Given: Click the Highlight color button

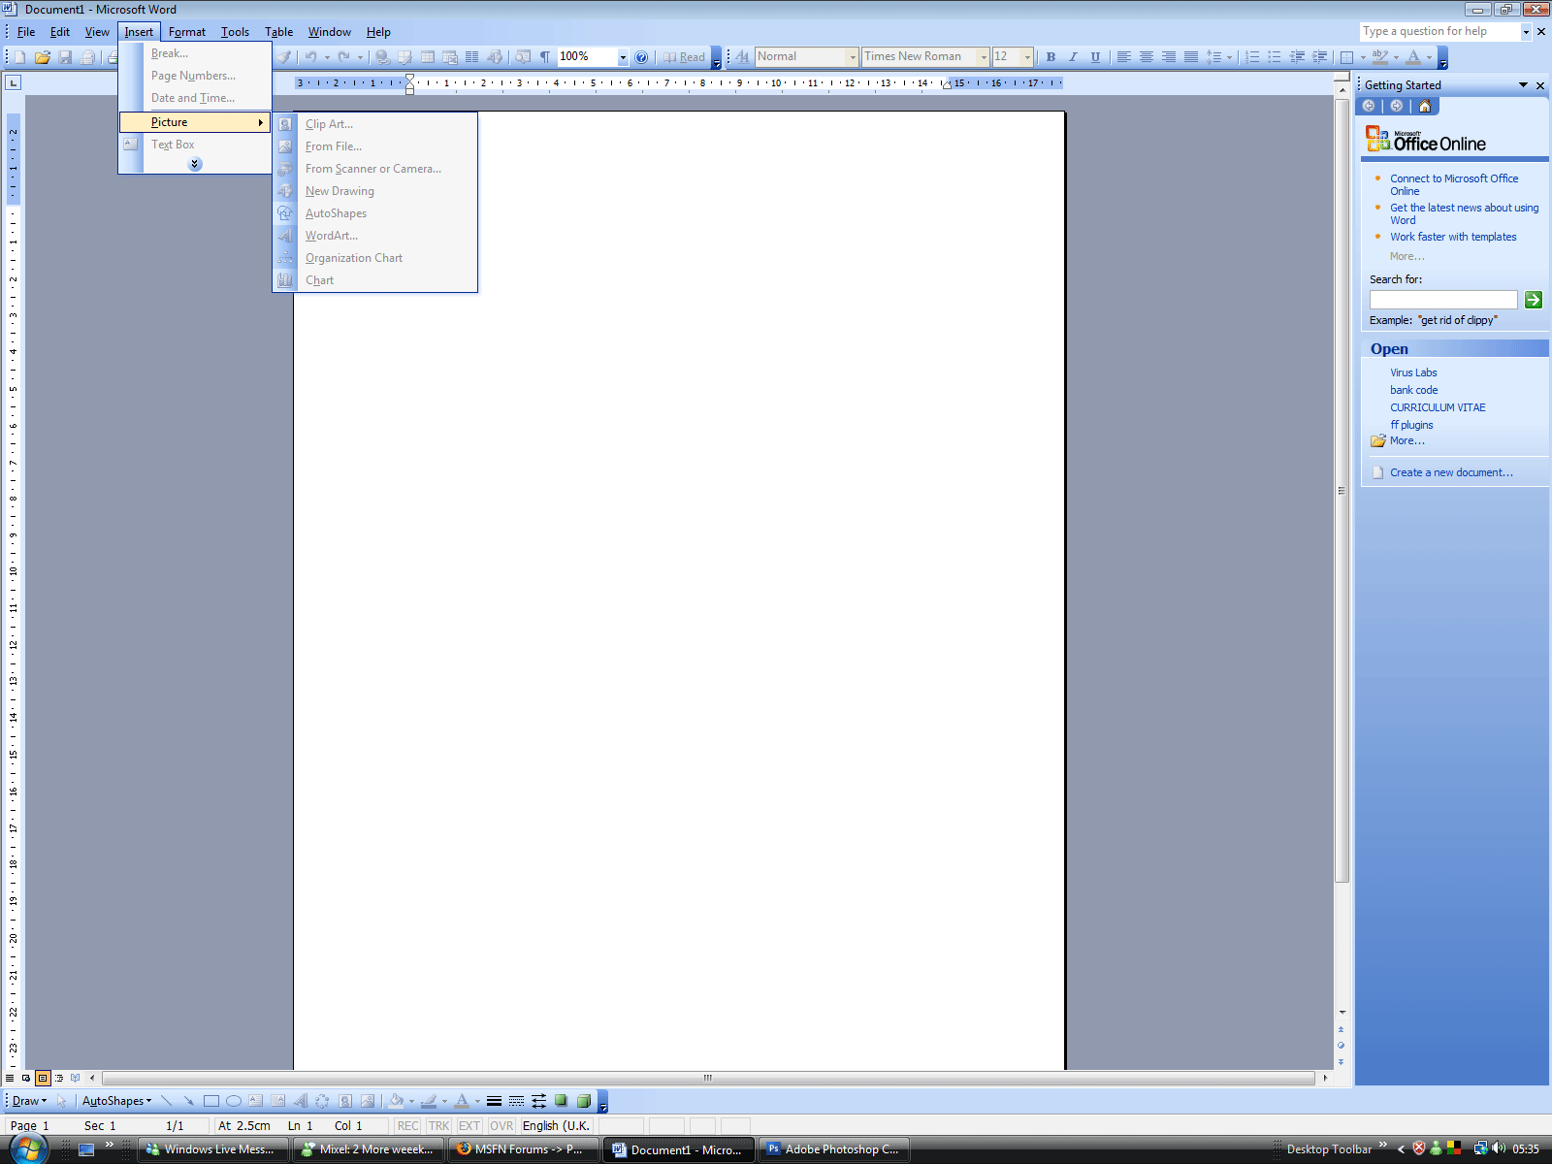Looking at the screenshot, I should (x=1380, y=57).
